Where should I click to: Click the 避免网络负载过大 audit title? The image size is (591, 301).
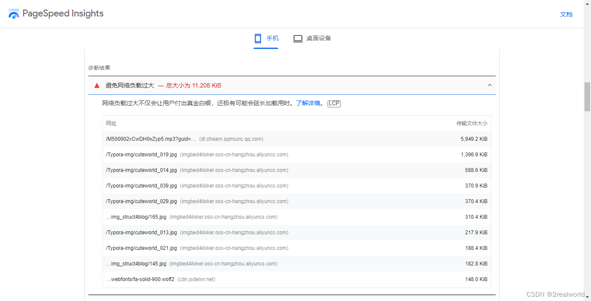point(130,85)
